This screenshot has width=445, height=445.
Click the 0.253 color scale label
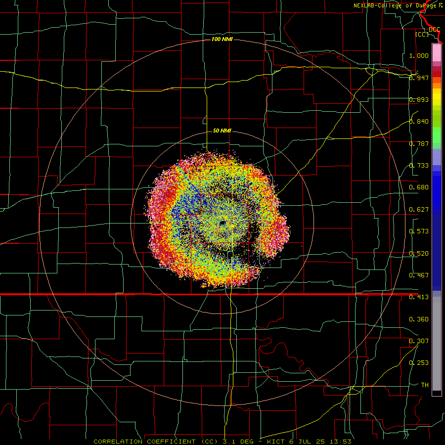pyautogui.click(x=419, y=363)
